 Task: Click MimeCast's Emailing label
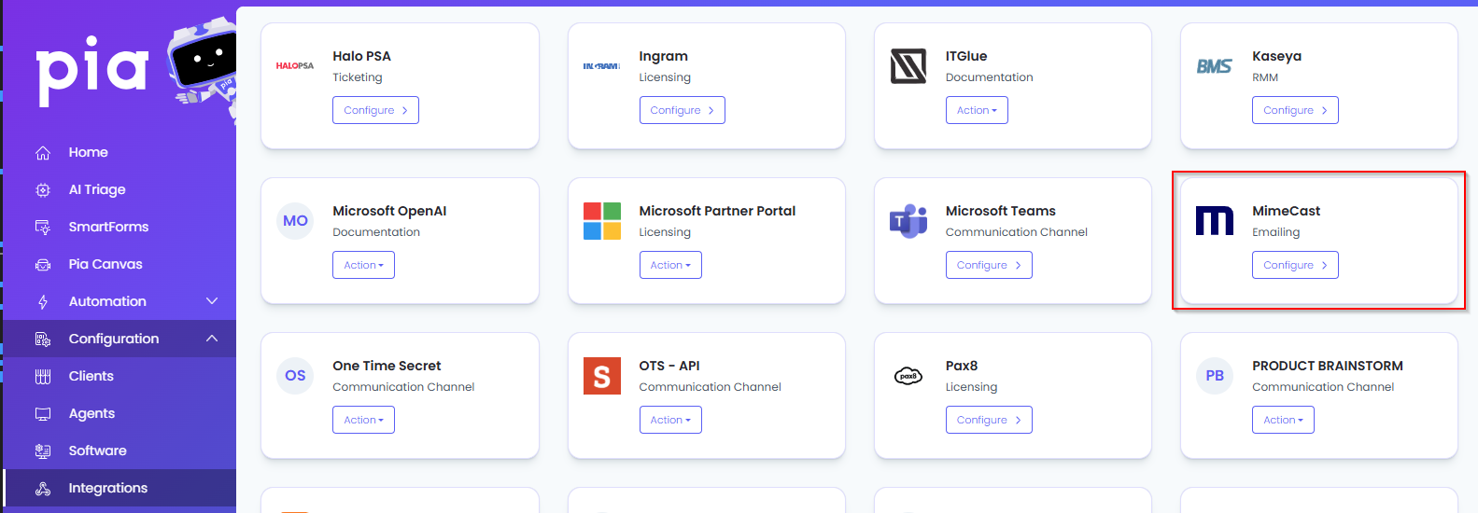click(1275, 232)
